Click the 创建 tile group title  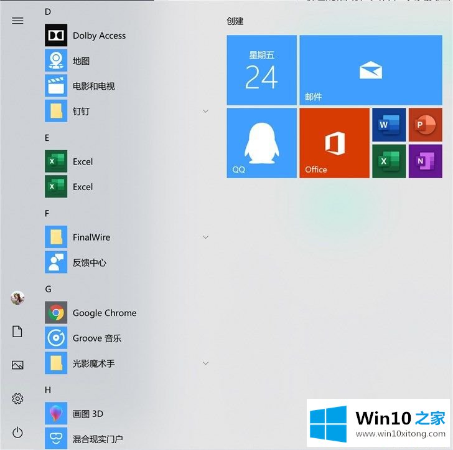coord(235,21)
